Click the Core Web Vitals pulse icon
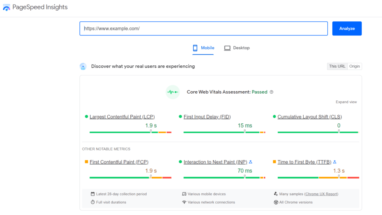The height and width of the screenshot is (215, 382). coord(173,92)
